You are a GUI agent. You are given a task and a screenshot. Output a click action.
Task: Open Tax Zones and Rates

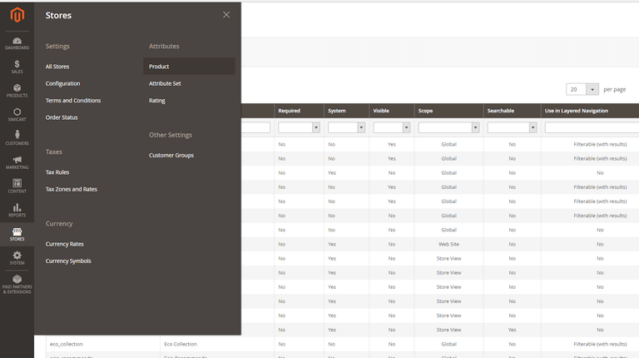point(72,189)
